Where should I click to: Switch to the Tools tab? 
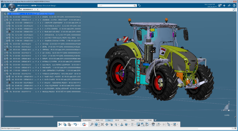click(125, 120)
